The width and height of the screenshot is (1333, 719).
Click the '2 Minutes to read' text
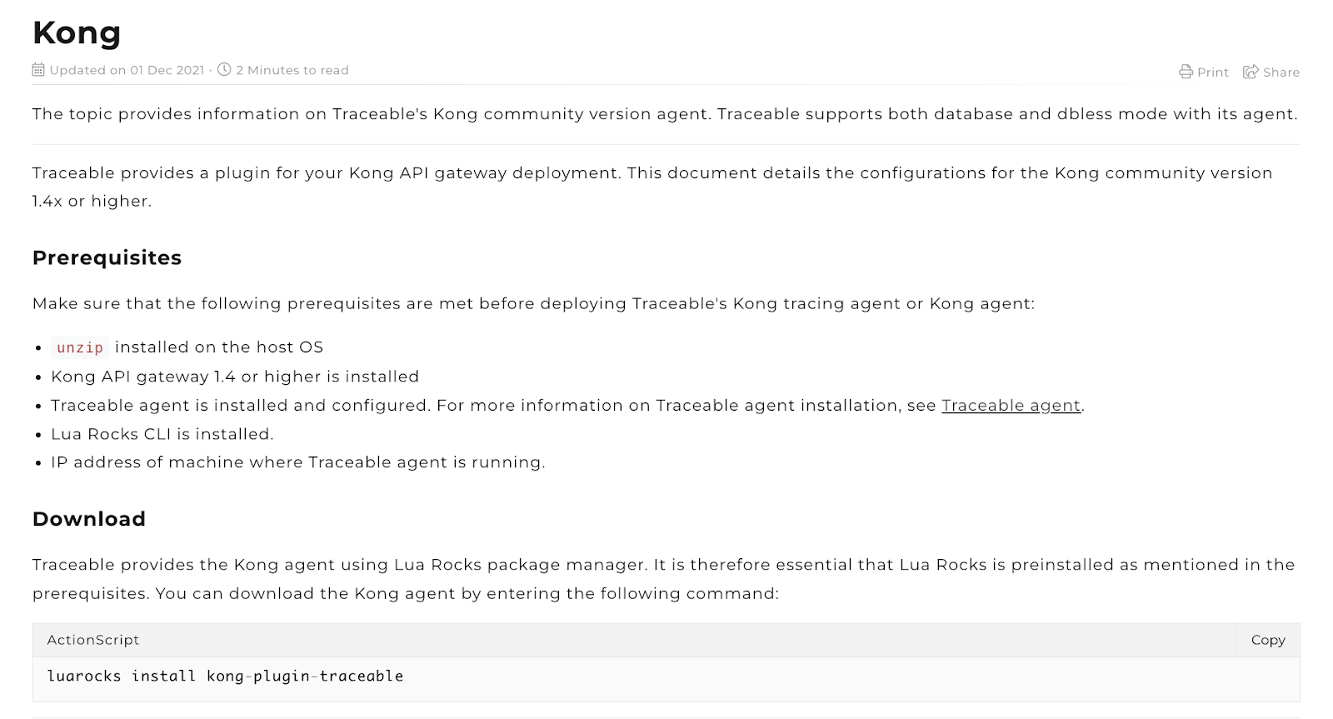click(292, 70)
